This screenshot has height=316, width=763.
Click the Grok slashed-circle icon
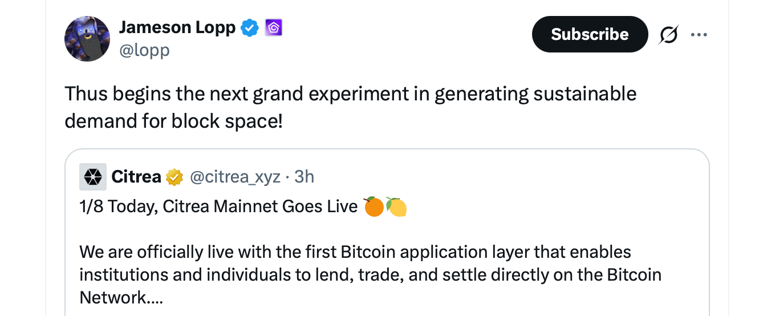668,35
